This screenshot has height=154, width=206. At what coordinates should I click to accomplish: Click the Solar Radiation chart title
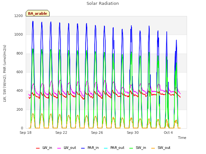tap(103, 4)
